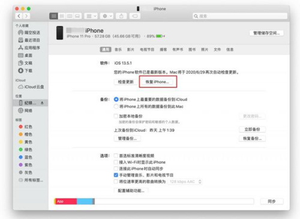Open the group-by arrangement dropdown

(x=91, y=16)
